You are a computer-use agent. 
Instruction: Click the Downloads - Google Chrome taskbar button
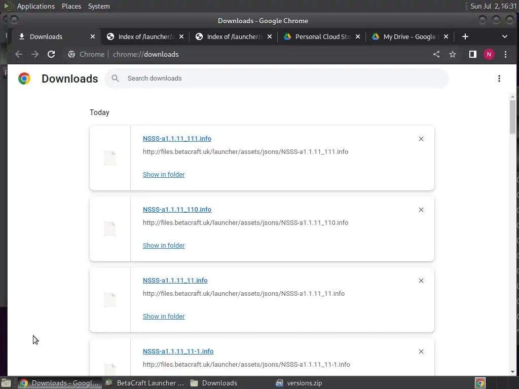60,383
